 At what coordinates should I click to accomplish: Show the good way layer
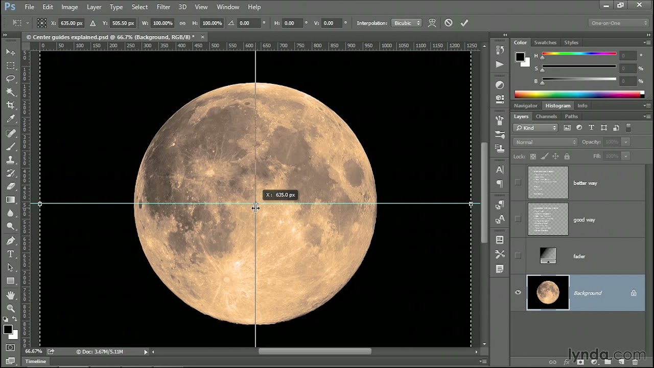518,219
